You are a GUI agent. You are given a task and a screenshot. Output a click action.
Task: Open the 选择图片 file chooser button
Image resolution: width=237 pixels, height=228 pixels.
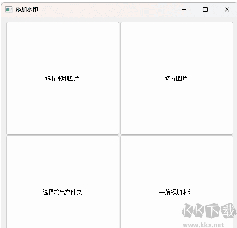(x=176, y=78)
